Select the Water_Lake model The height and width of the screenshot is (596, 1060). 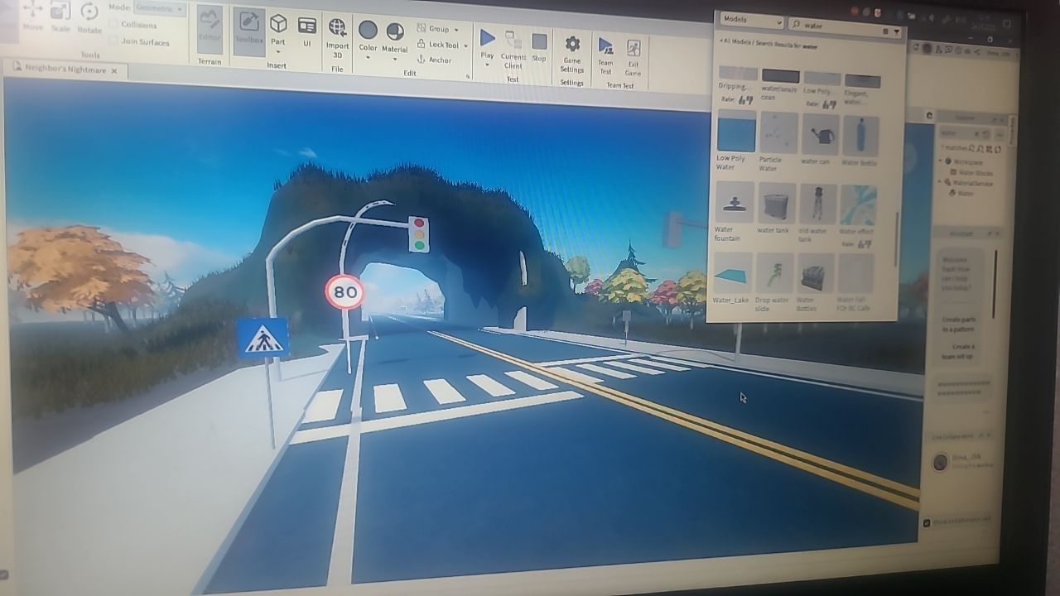(732, 278)
